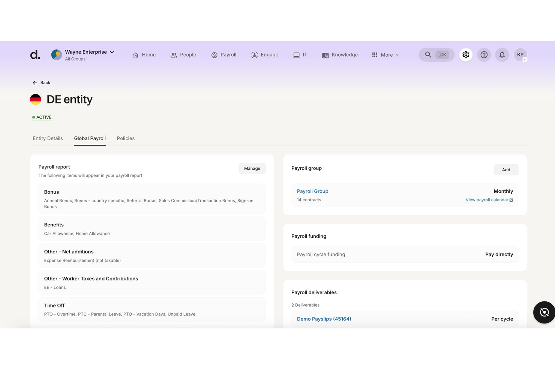Click Add in the Payroll group card
Viewport: 555px width, 370px height.
506,170
